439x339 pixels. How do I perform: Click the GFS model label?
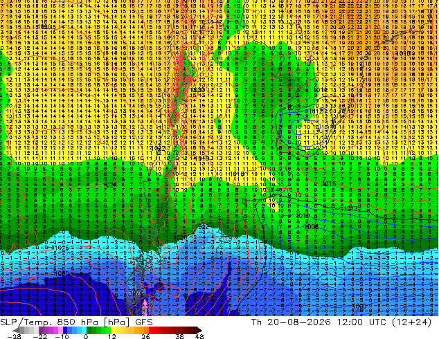(144, 322)
